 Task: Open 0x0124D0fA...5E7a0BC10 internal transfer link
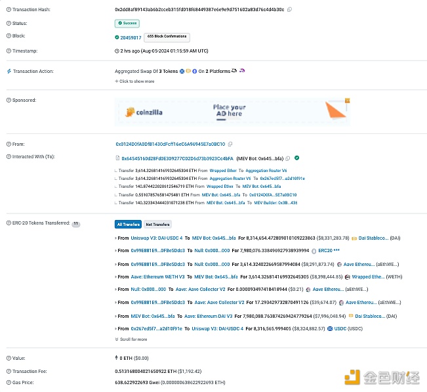273,195
